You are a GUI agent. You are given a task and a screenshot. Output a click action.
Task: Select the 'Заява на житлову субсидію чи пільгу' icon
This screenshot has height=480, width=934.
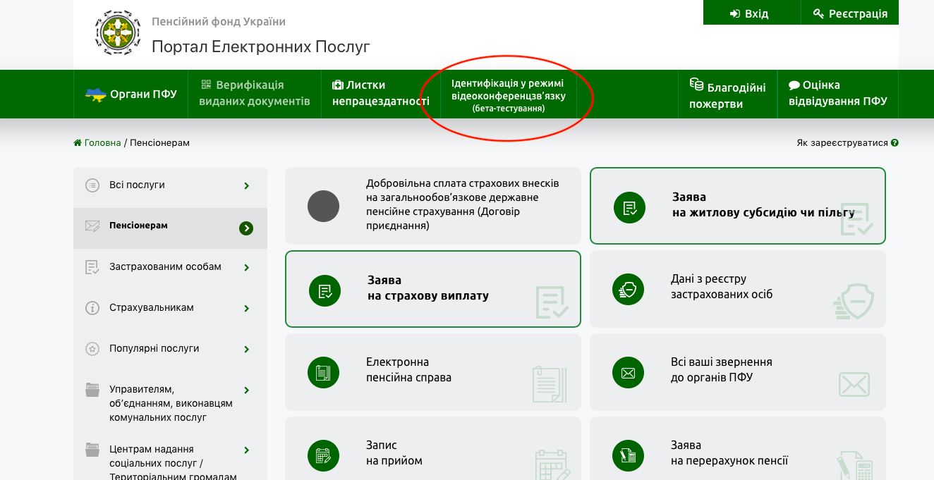629,207
